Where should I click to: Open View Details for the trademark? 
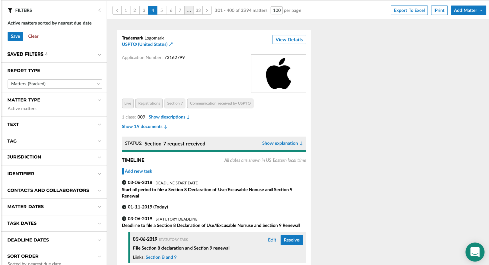tap(289, 40)
